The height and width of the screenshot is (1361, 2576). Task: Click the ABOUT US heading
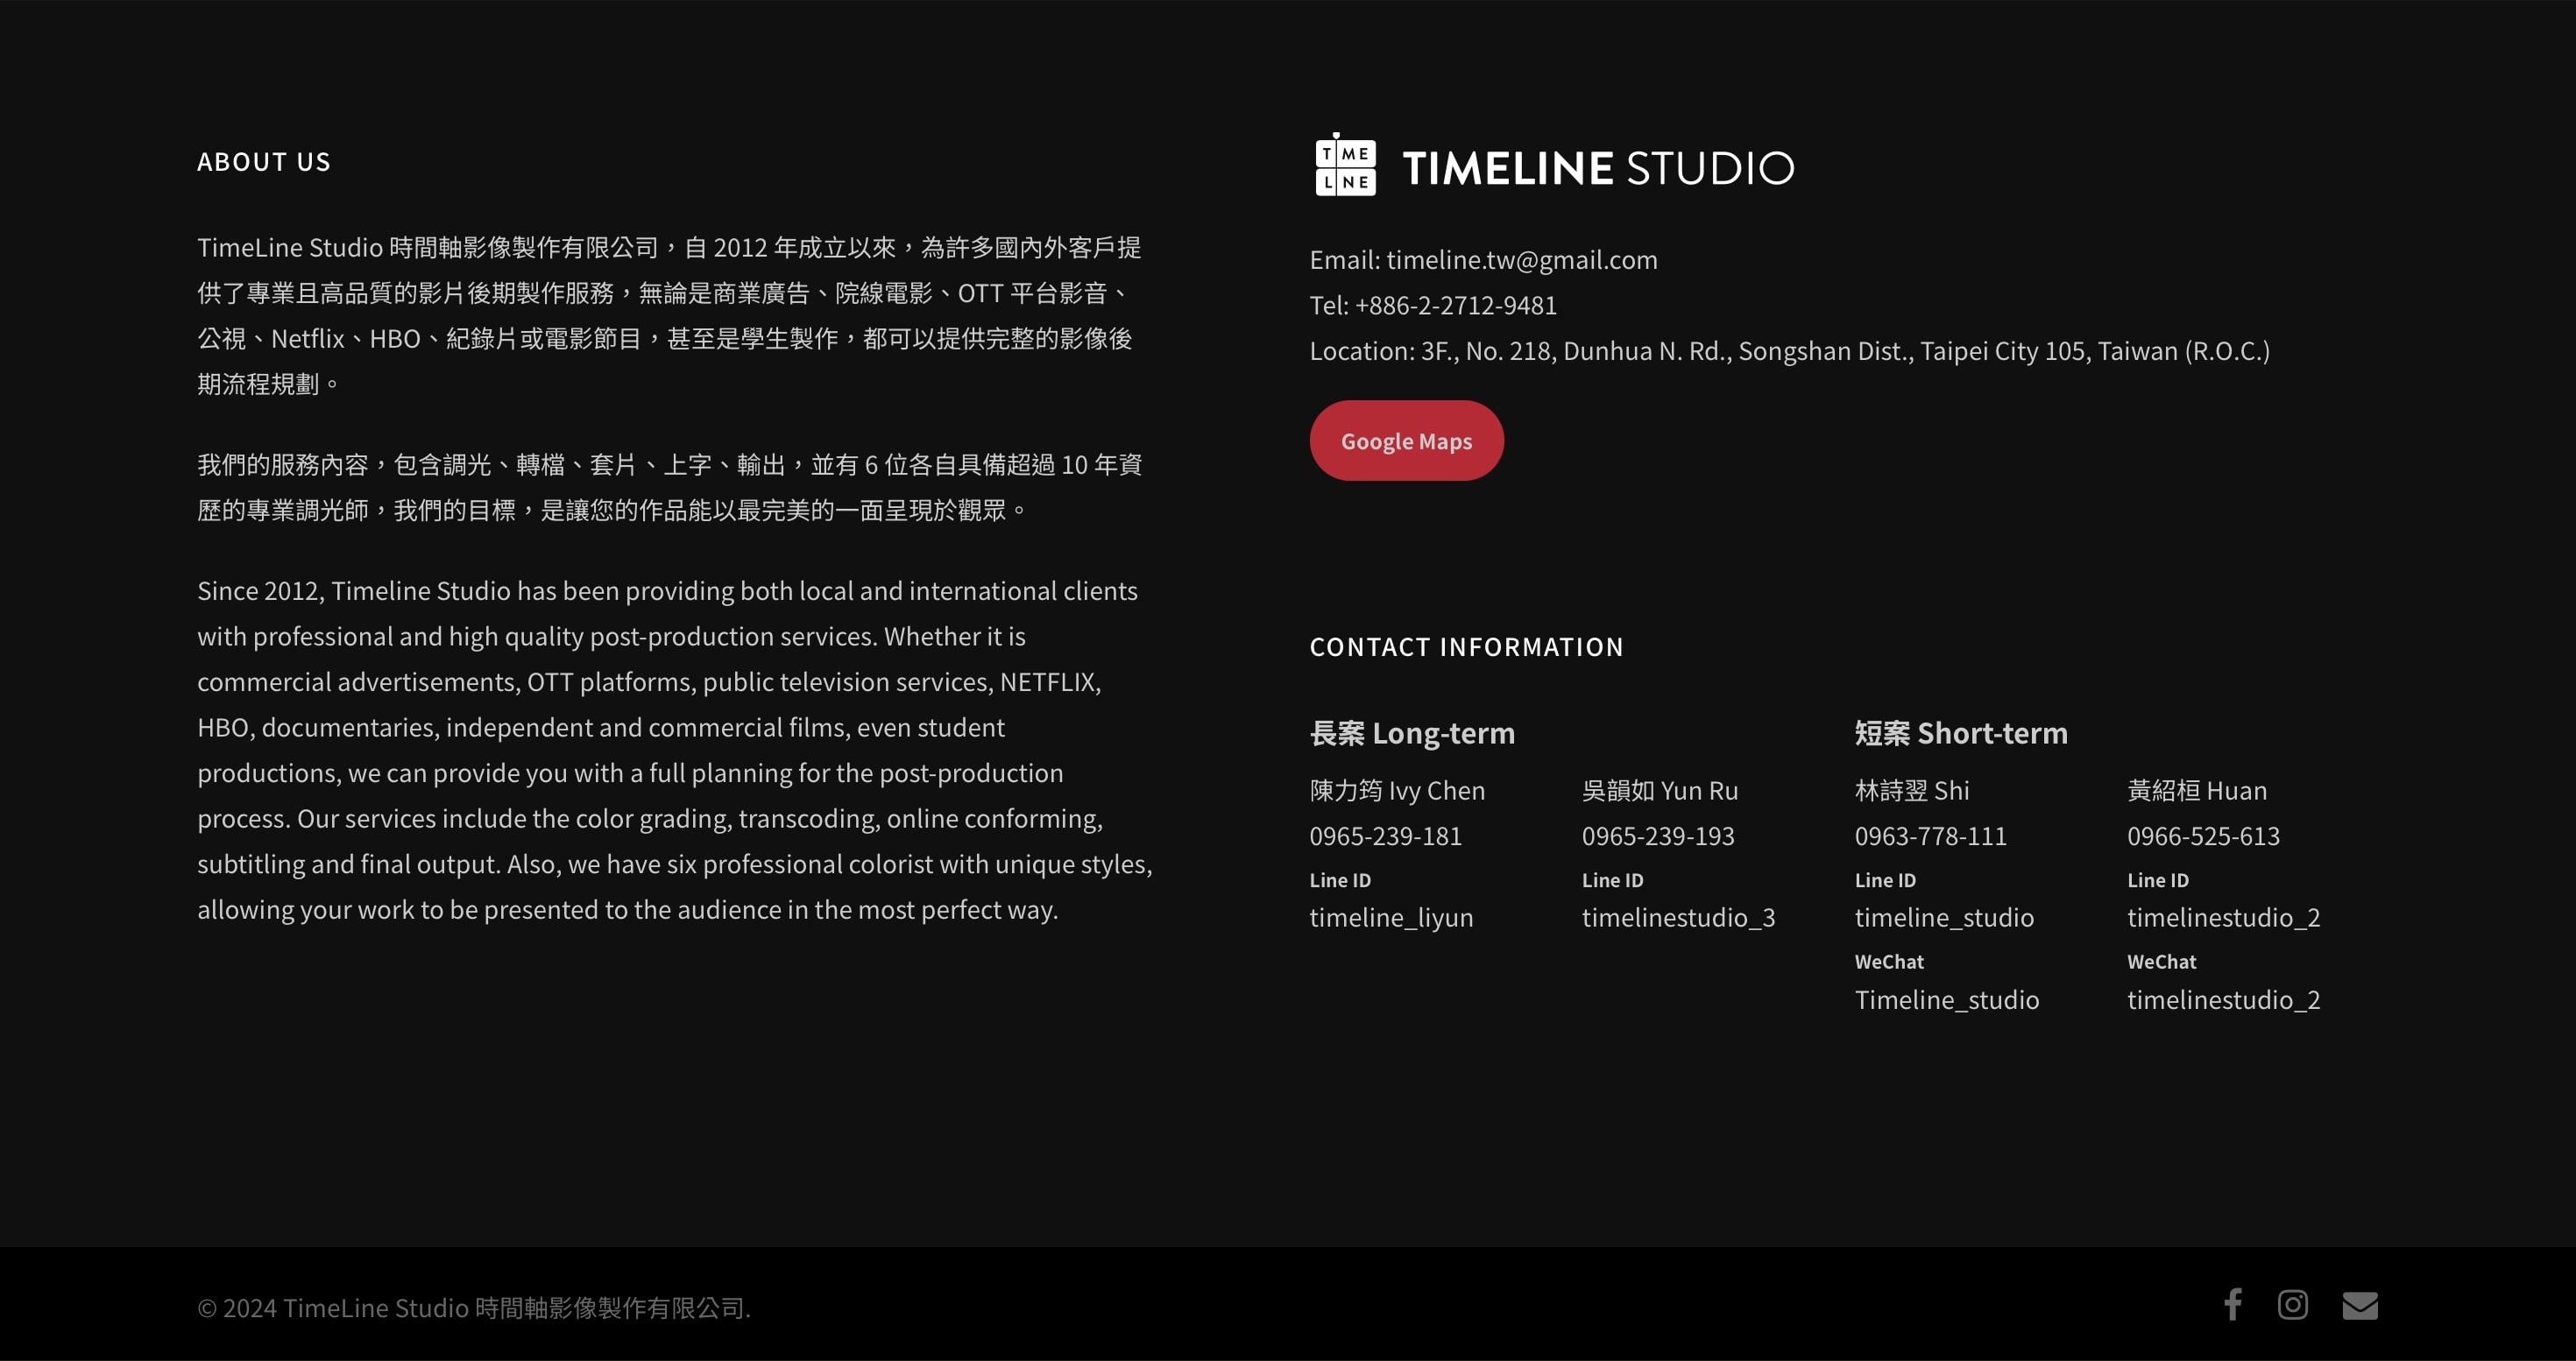coord(264,162)
